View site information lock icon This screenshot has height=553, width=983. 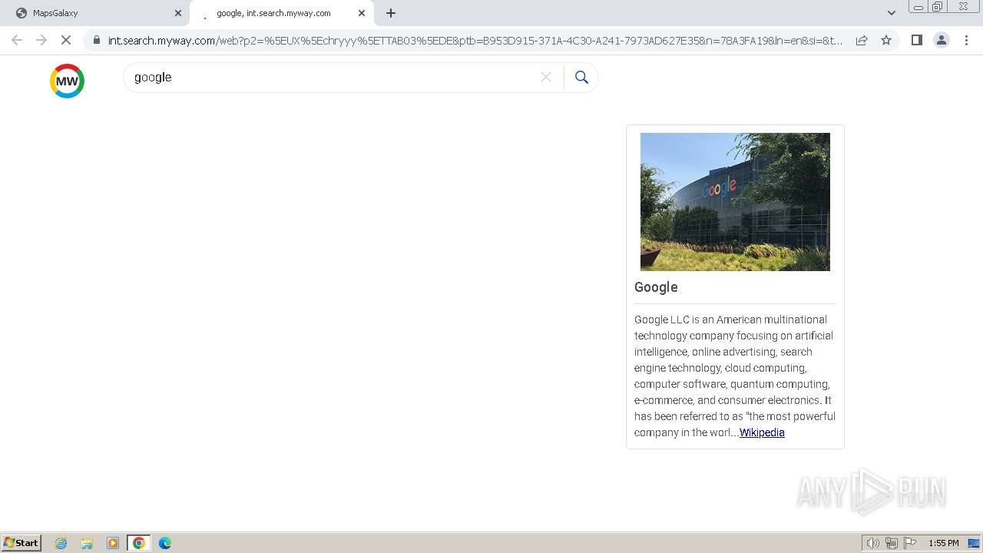click(x=96, y=40)
